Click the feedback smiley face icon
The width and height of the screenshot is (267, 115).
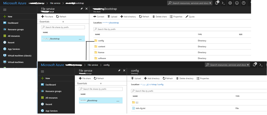pyautogui.click(x=237, y=3)
